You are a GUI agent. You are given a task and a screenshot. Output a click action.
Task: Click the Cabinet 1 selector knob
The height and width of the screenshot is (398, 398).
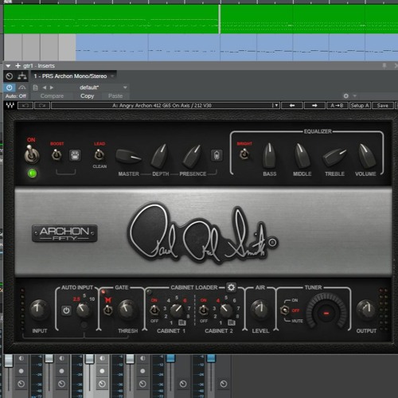[x=177, y=310]
